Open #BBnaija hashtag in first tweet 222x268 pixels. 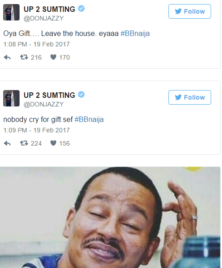[135, 34]
